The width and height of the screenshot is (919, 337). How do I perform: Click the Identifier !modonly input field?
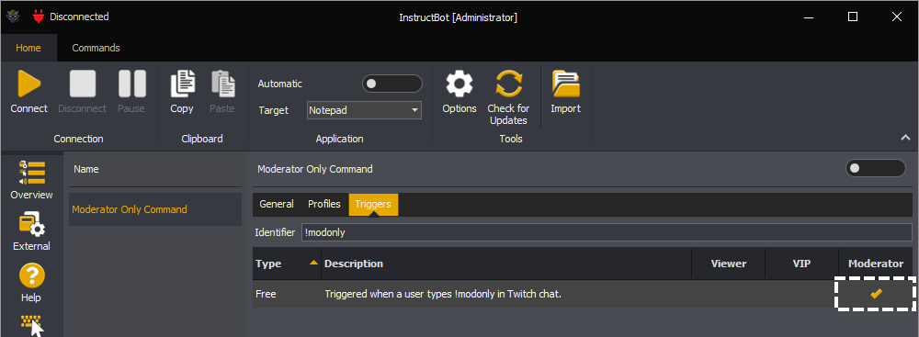tap(607, 232)
